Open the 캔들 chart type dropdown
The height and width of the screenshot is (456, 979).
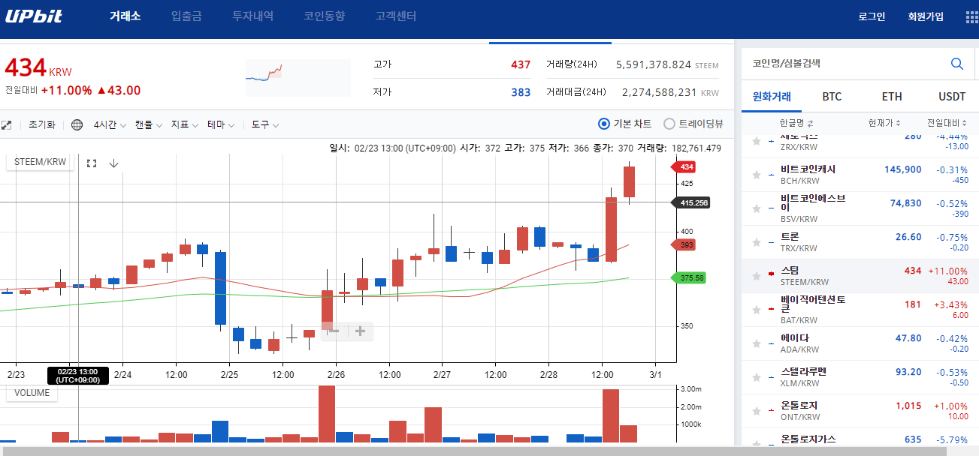tap(149, 125)
